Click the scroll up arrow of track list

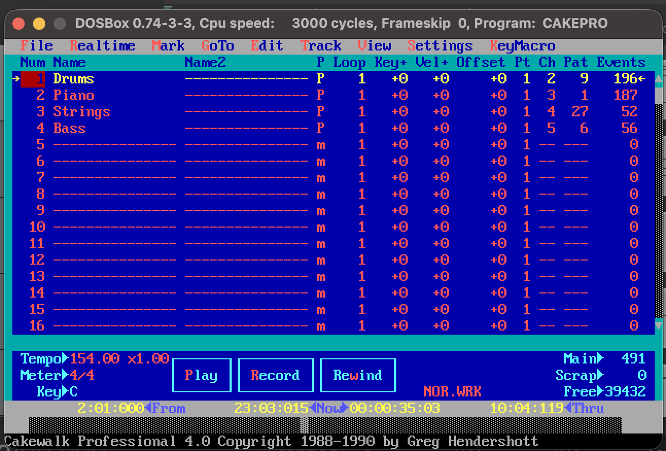[658, 79]
